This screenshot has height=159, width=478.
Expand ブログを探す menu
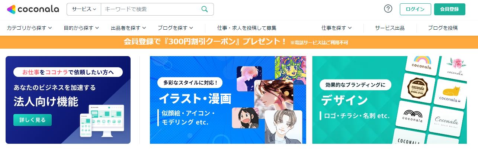(x=175, y=28)
